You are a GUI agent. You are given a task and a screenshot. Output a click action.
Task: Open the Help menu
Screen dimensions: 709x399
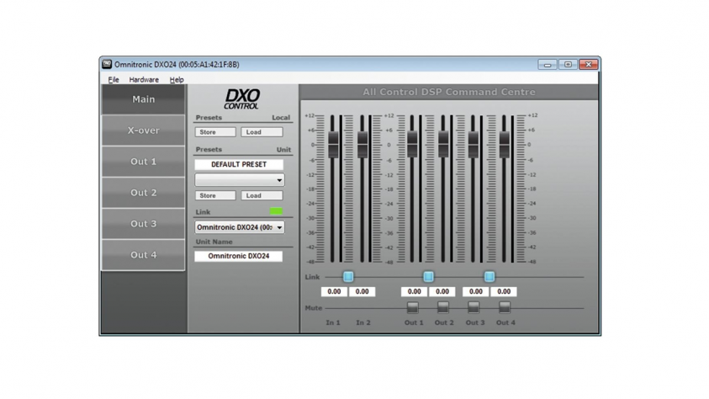[x=177, y=80]
